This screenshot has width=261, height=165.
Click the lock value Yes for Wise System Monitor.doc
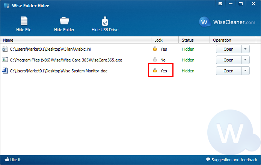[x=164, y=71]
